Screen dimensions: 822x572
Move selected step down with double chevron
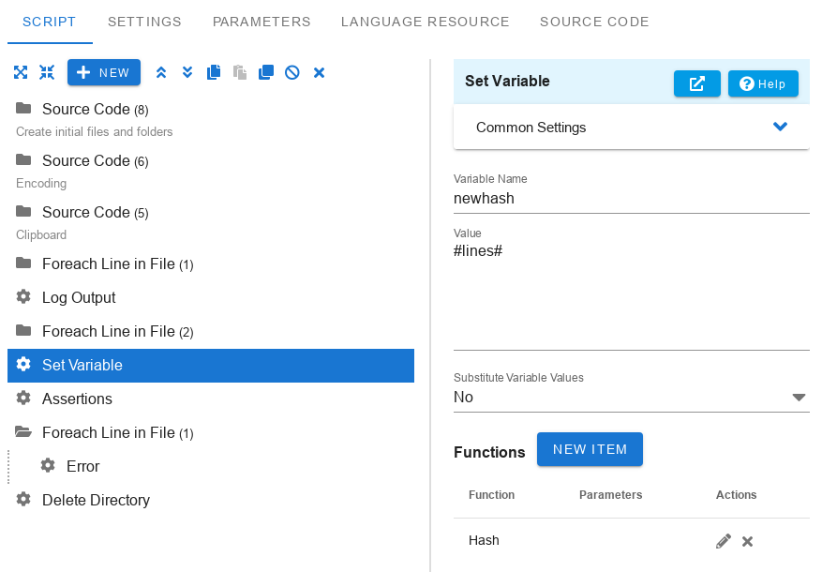(187, 72)
